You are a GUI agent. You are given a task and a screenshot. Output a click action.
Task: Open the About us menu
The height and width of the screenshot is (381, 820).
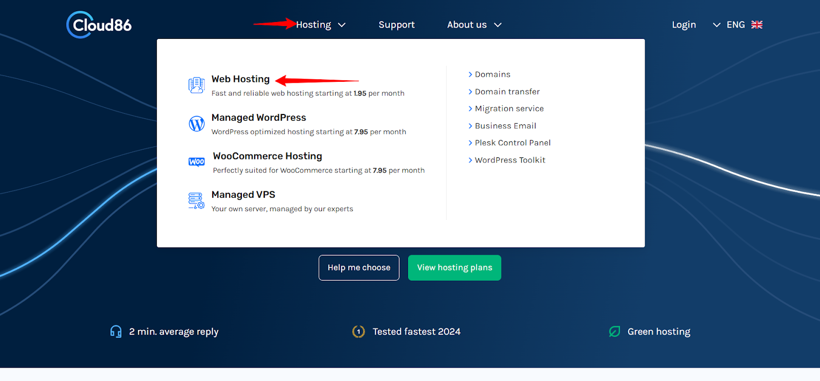[x=467, y=25]
